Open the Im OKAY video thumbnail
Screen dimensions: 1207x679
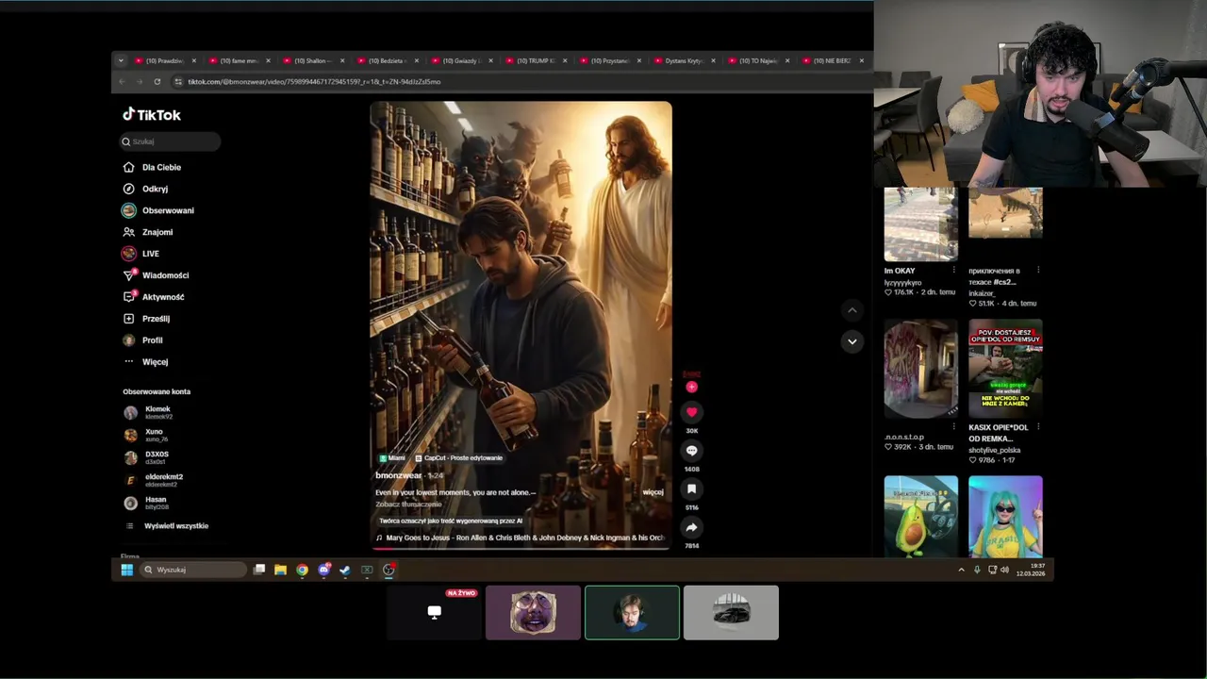click(920, 224)
